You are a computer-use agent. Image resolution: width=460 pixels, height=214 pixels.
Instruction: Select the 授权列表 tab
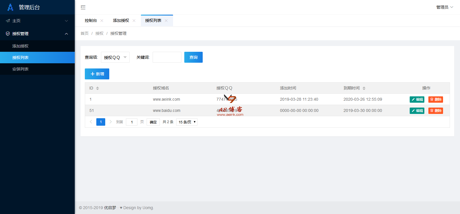coord(153,20)
